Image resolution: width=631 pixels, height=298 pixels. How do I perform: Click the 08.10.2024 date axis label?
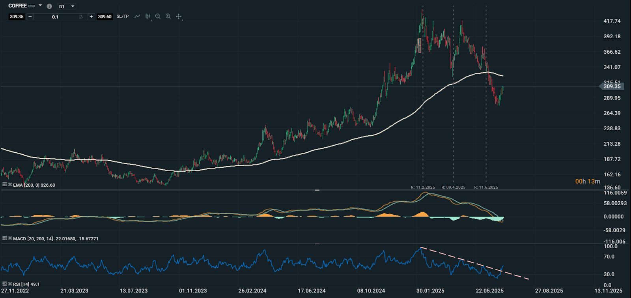[371, 291]
